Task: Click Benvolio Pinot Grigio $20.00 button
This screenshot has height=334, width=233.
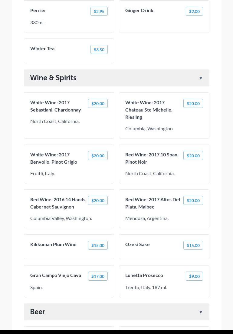Action: (x=98, y=156)
